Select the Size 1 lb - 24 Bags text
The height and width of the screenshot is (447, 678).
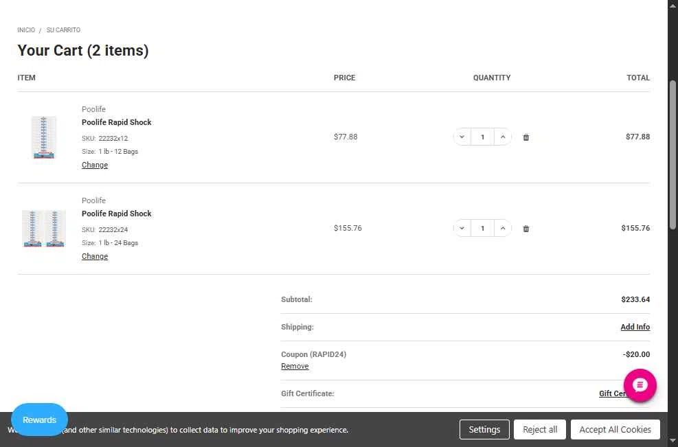[110, 243]
